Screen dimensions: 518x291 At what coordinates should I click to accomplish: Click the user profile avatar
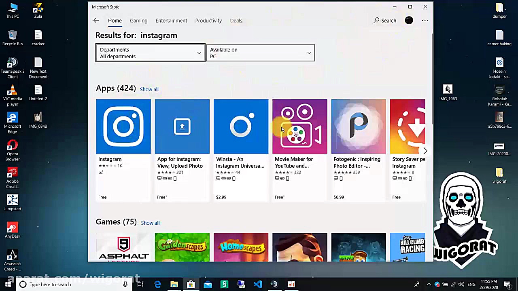[409, 21]
